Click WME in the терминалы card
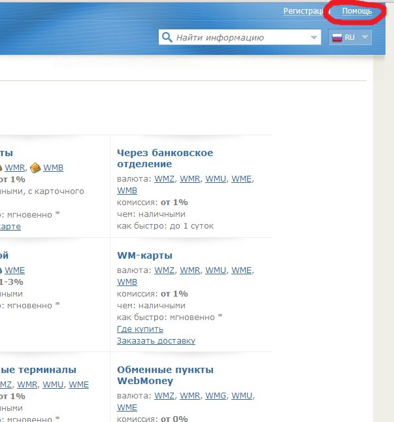Screen dimensions: 394x422 78,385
